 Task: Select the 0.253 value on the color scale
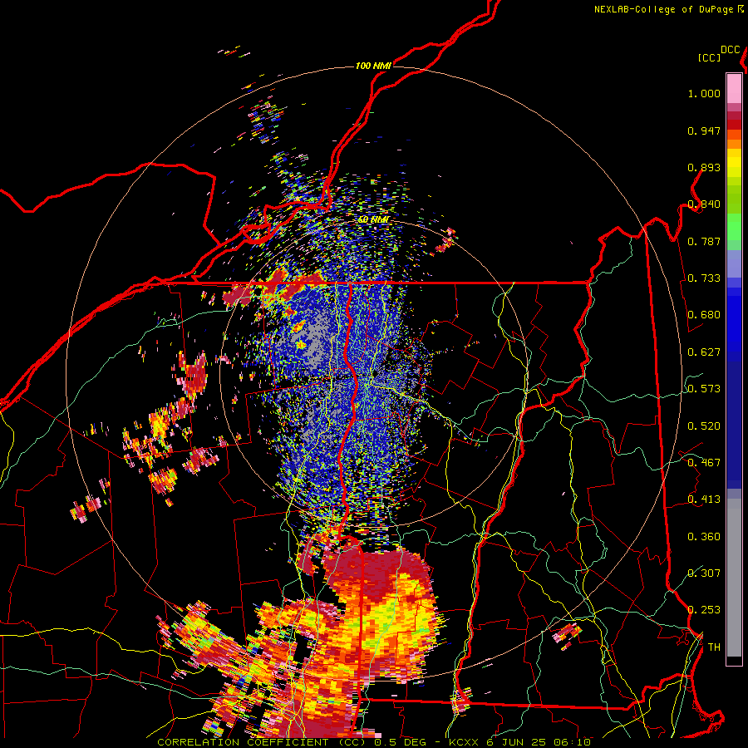pyautogui.click(x=704, y=610)
